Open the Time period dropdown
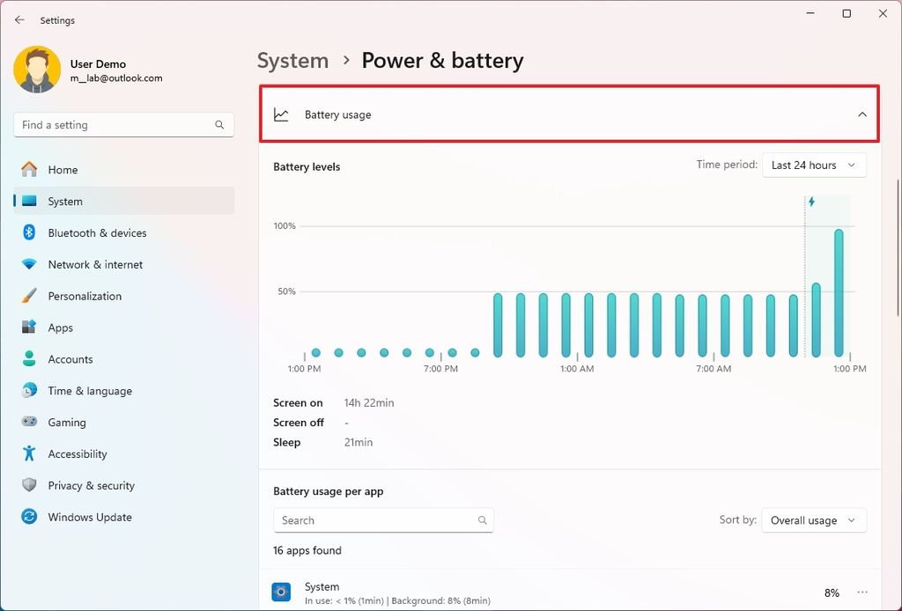 pos(813,165)
